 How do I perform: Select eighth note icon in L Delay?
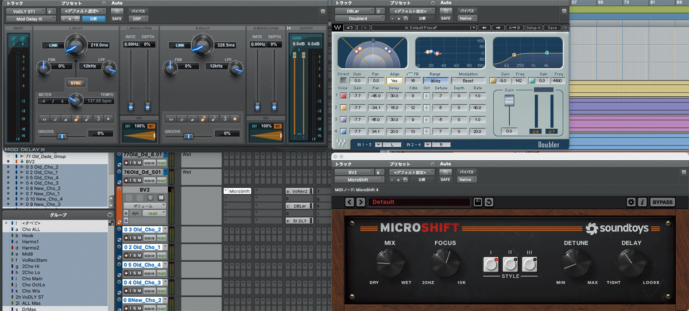(75, 119)
